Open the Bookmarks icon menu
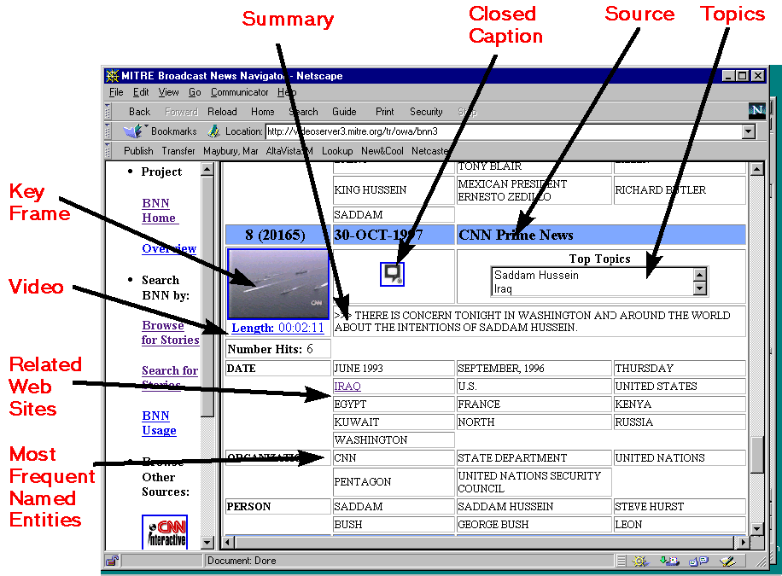The height and width of the screenshot is (576, 782). point(133,131)
